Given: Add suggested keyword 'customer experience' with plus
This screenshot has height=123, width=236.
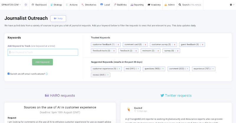Looking at the screenshot, I should (119, 69).
